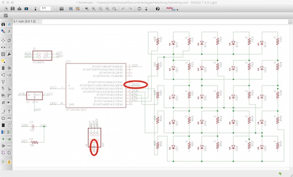Select the Group tool
Screen dimensions: 293x177
coord(3,54)
